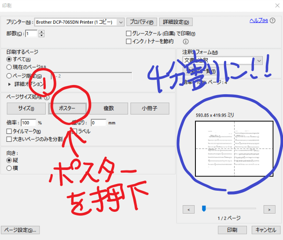Select 横 landscape orientation

click(x=9, y=168)
